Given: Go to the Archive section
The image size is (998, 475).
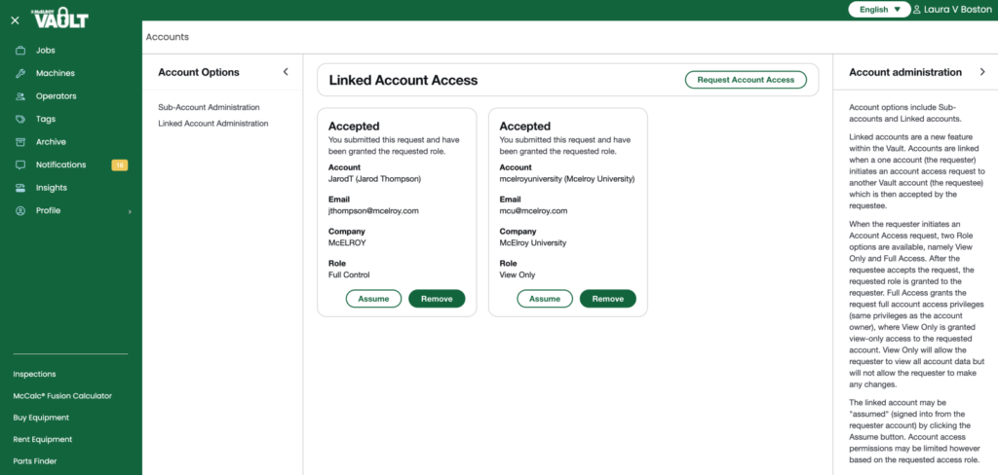Looking at the screenshot, I should (51, 142).
